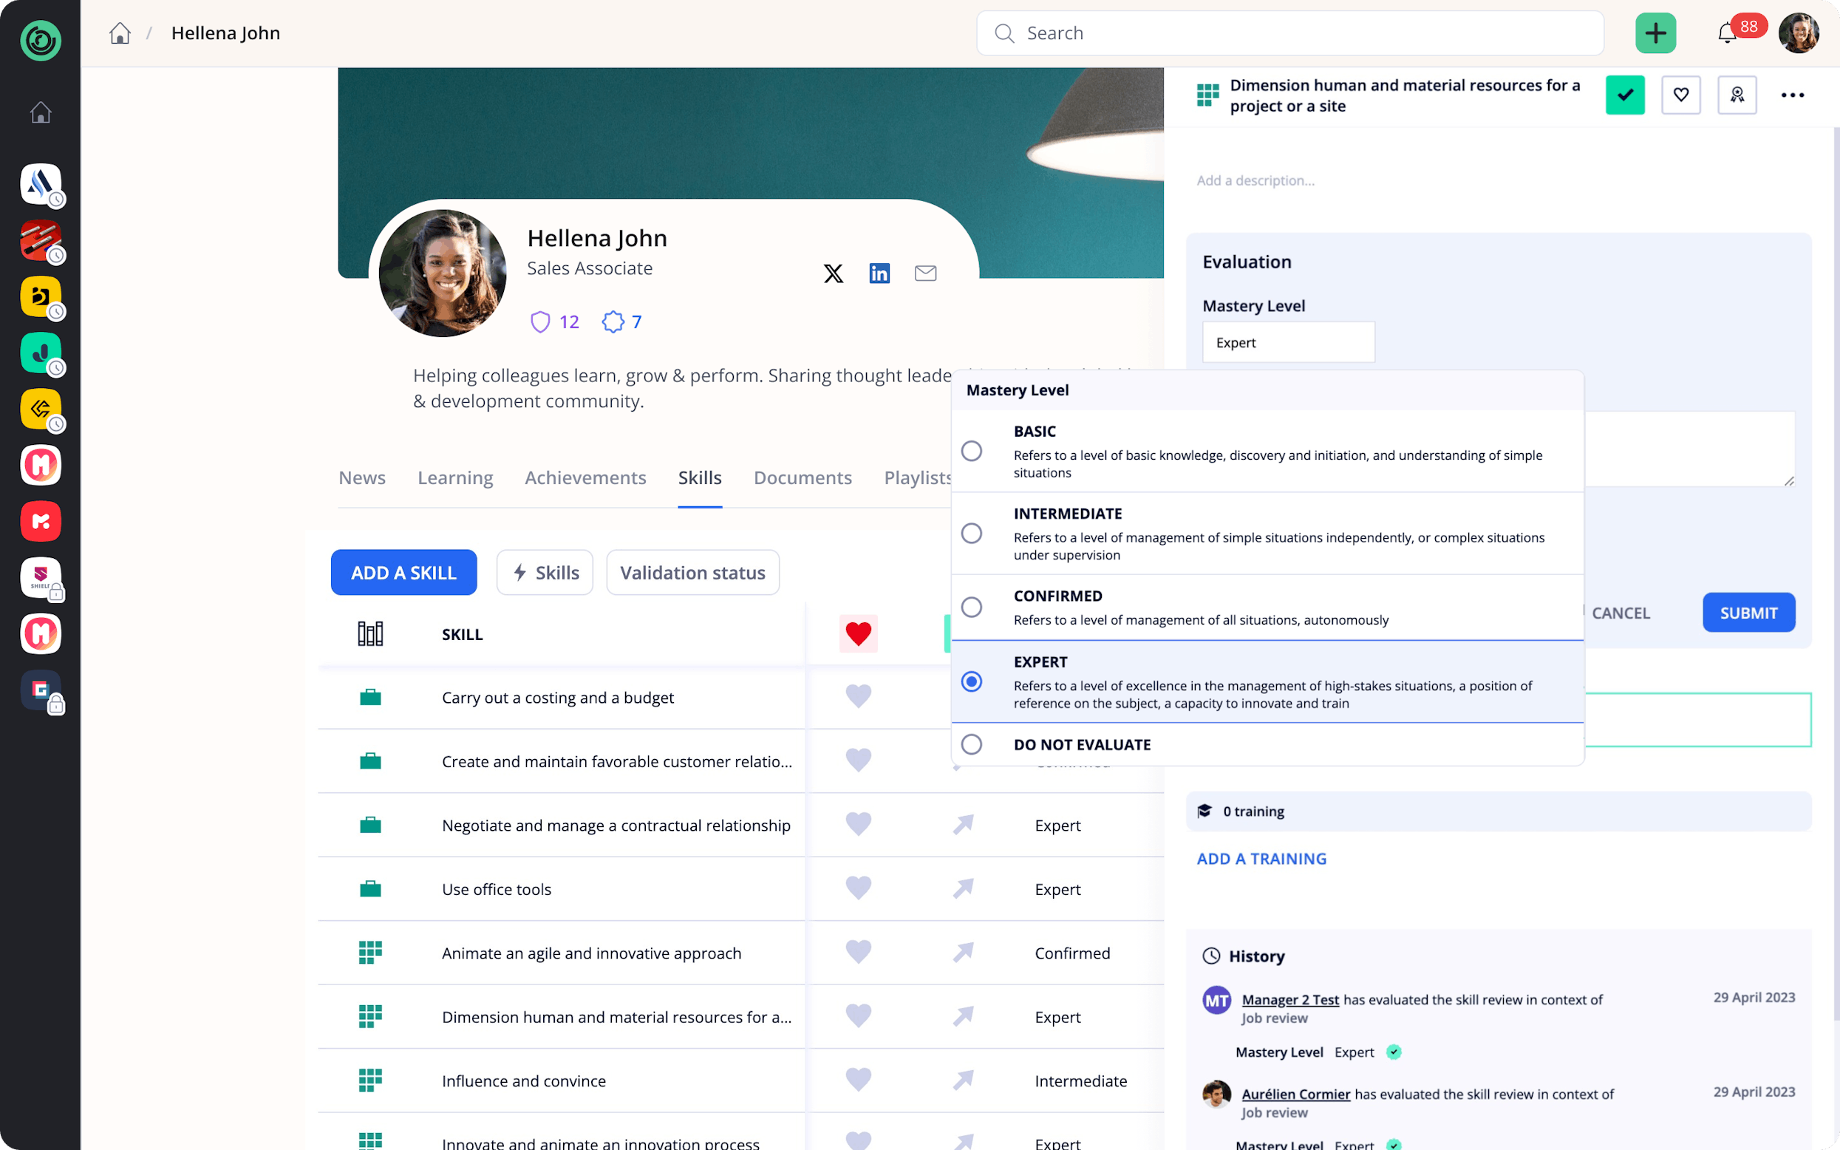Select the Intermediate mastery level option
The image size is (1840, 1150).
[x=971, y=533]
